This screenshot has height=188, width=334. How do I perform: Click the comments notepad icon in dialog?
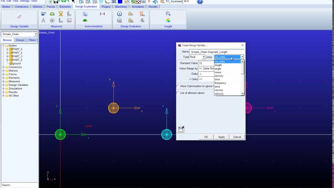point(181,129)
